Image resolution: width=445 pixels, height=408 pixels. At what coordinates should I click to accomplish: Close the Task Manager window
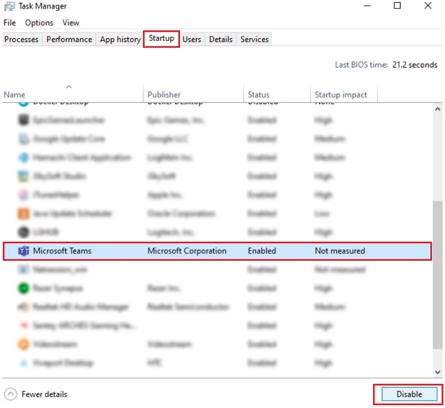tap(428, 6)
